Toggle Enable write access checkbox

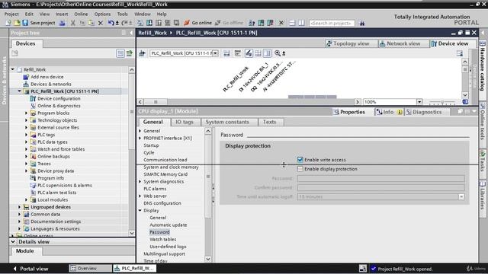(300, 160)
